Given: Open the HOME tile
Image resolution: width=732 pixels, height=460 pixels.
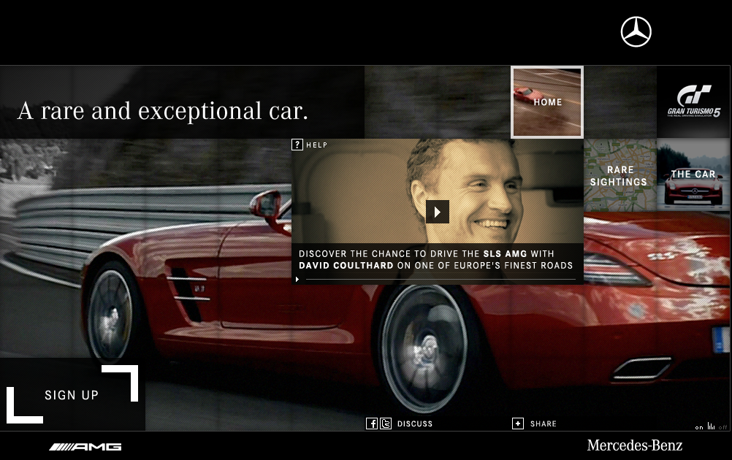Looking at the screenshot, I should pyautogui.click(x=547, y=102).
